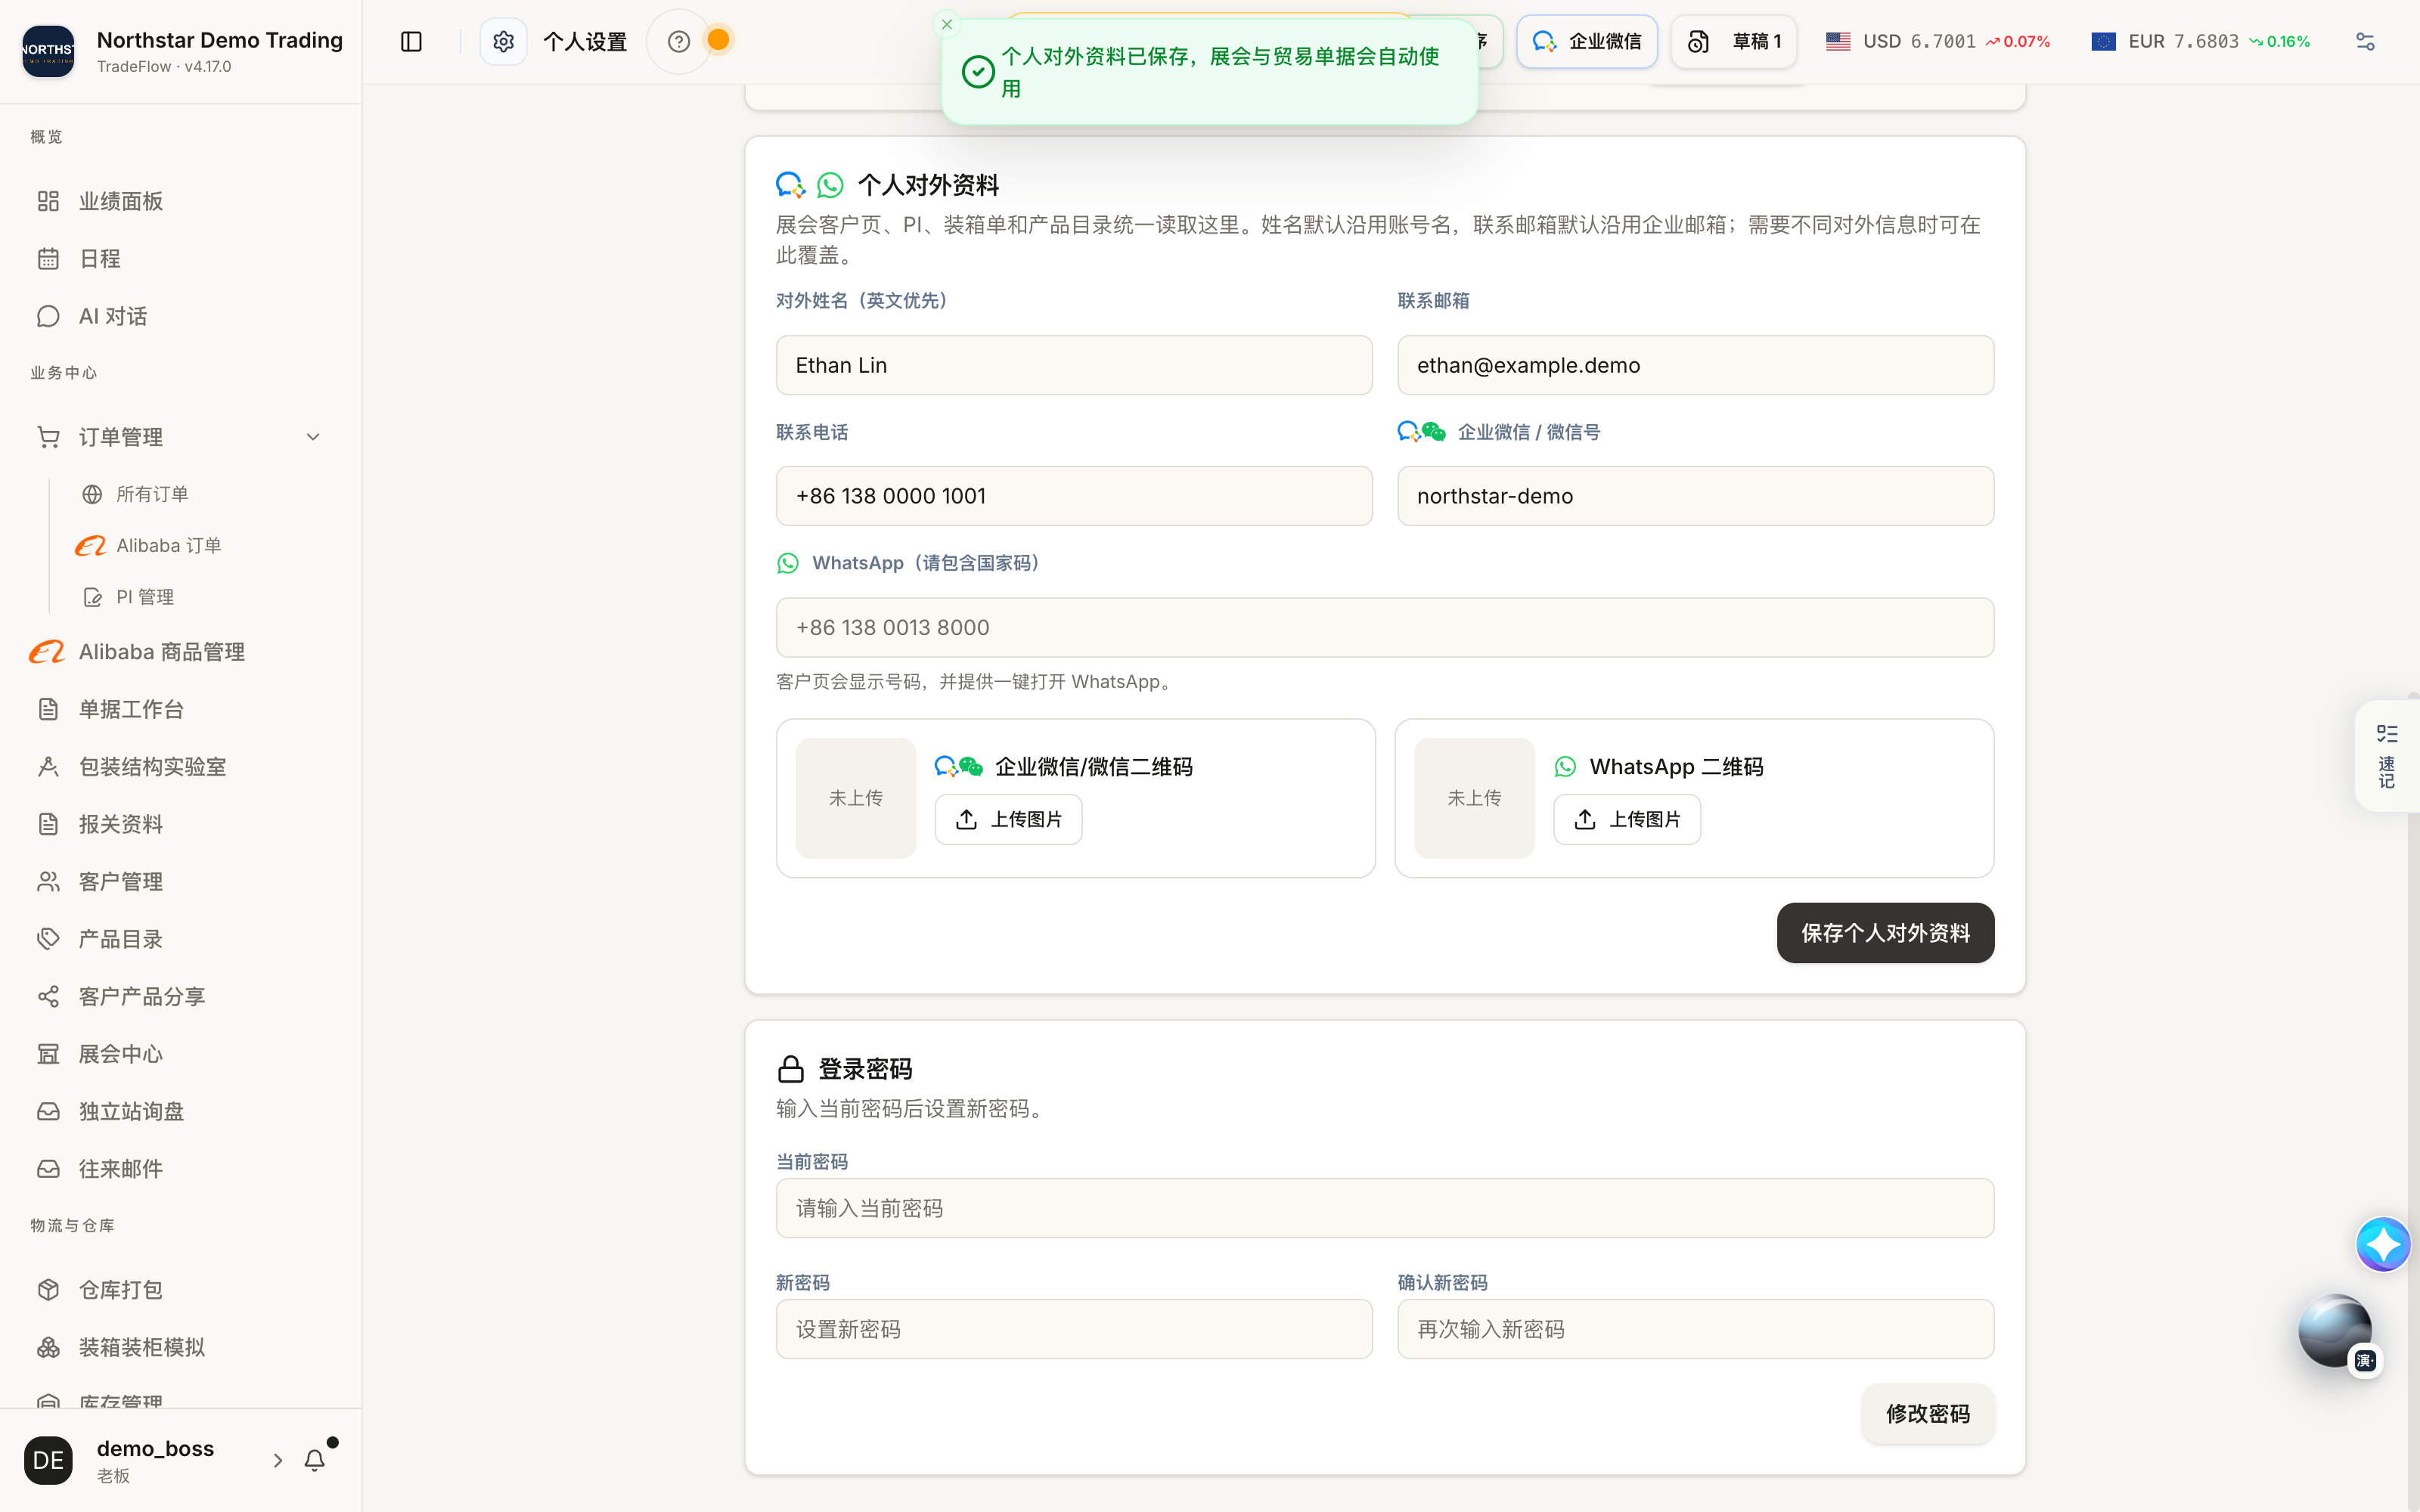This screenshot has height=1512, width=2420.
Task: Click the USD 6.7001 exchange rate
Action: 1937,41
